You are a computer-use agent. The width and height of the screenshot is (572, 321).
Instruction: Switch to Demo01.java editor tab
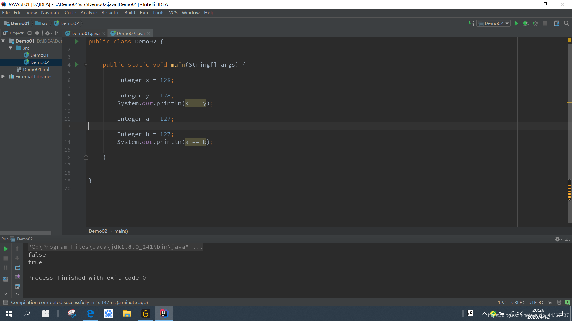point(85,33)
